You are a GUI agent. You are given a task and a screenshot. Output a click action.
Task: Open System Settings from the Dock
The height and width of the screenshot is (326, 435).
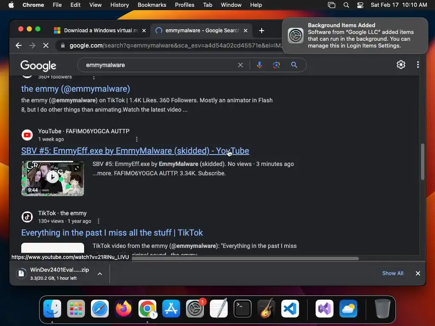point(195,309)
